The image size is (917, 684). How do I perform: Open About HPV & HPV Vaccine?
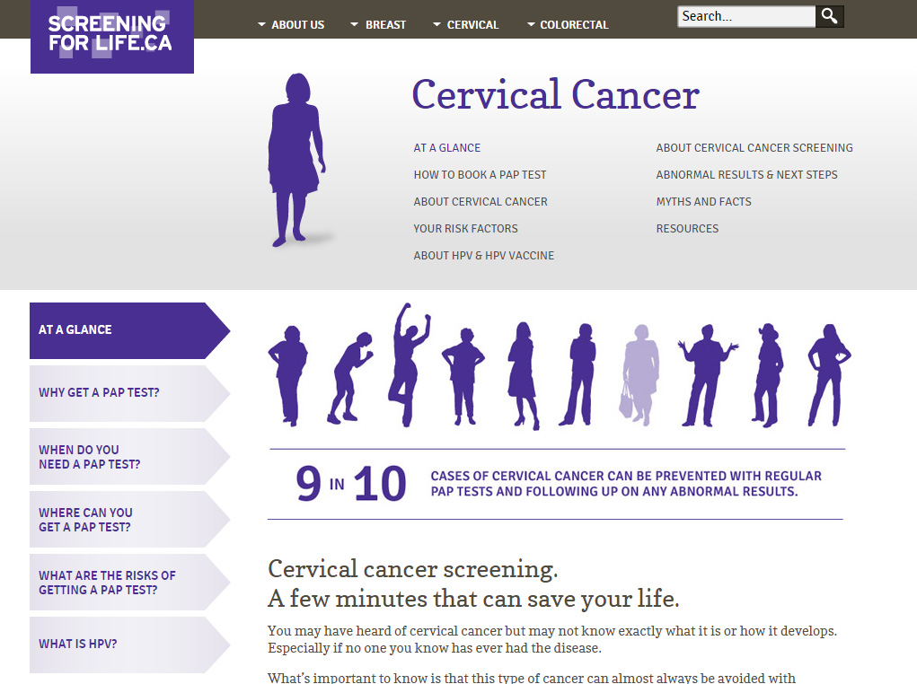pos(483,256)
